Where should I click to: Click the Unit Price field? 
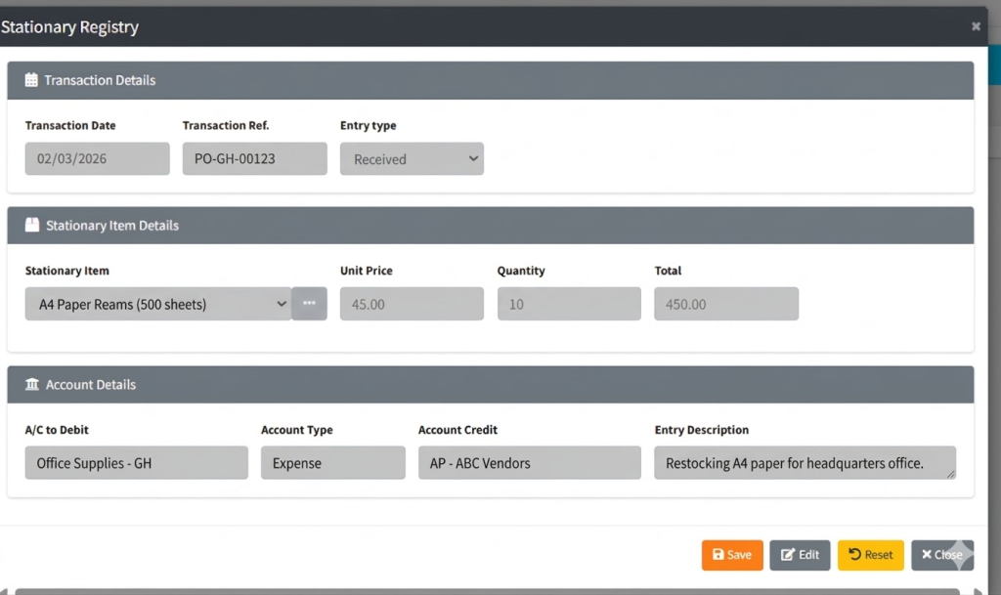coord(412,304)
